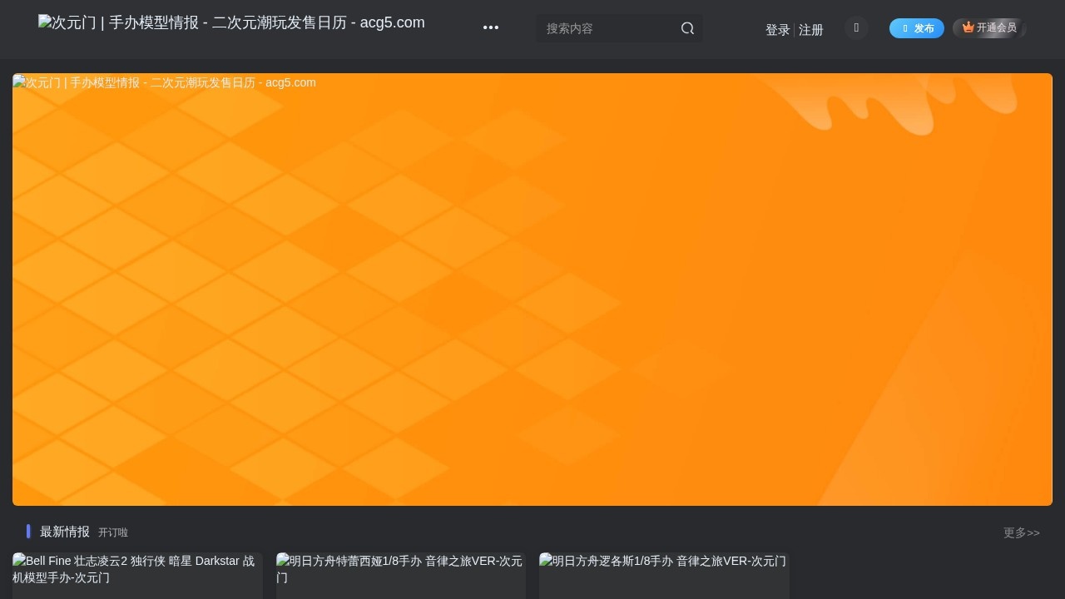The height and width of the screenshot is (599, 1065).
Task: Click the 登录 login link
Action: click(777, 29)
